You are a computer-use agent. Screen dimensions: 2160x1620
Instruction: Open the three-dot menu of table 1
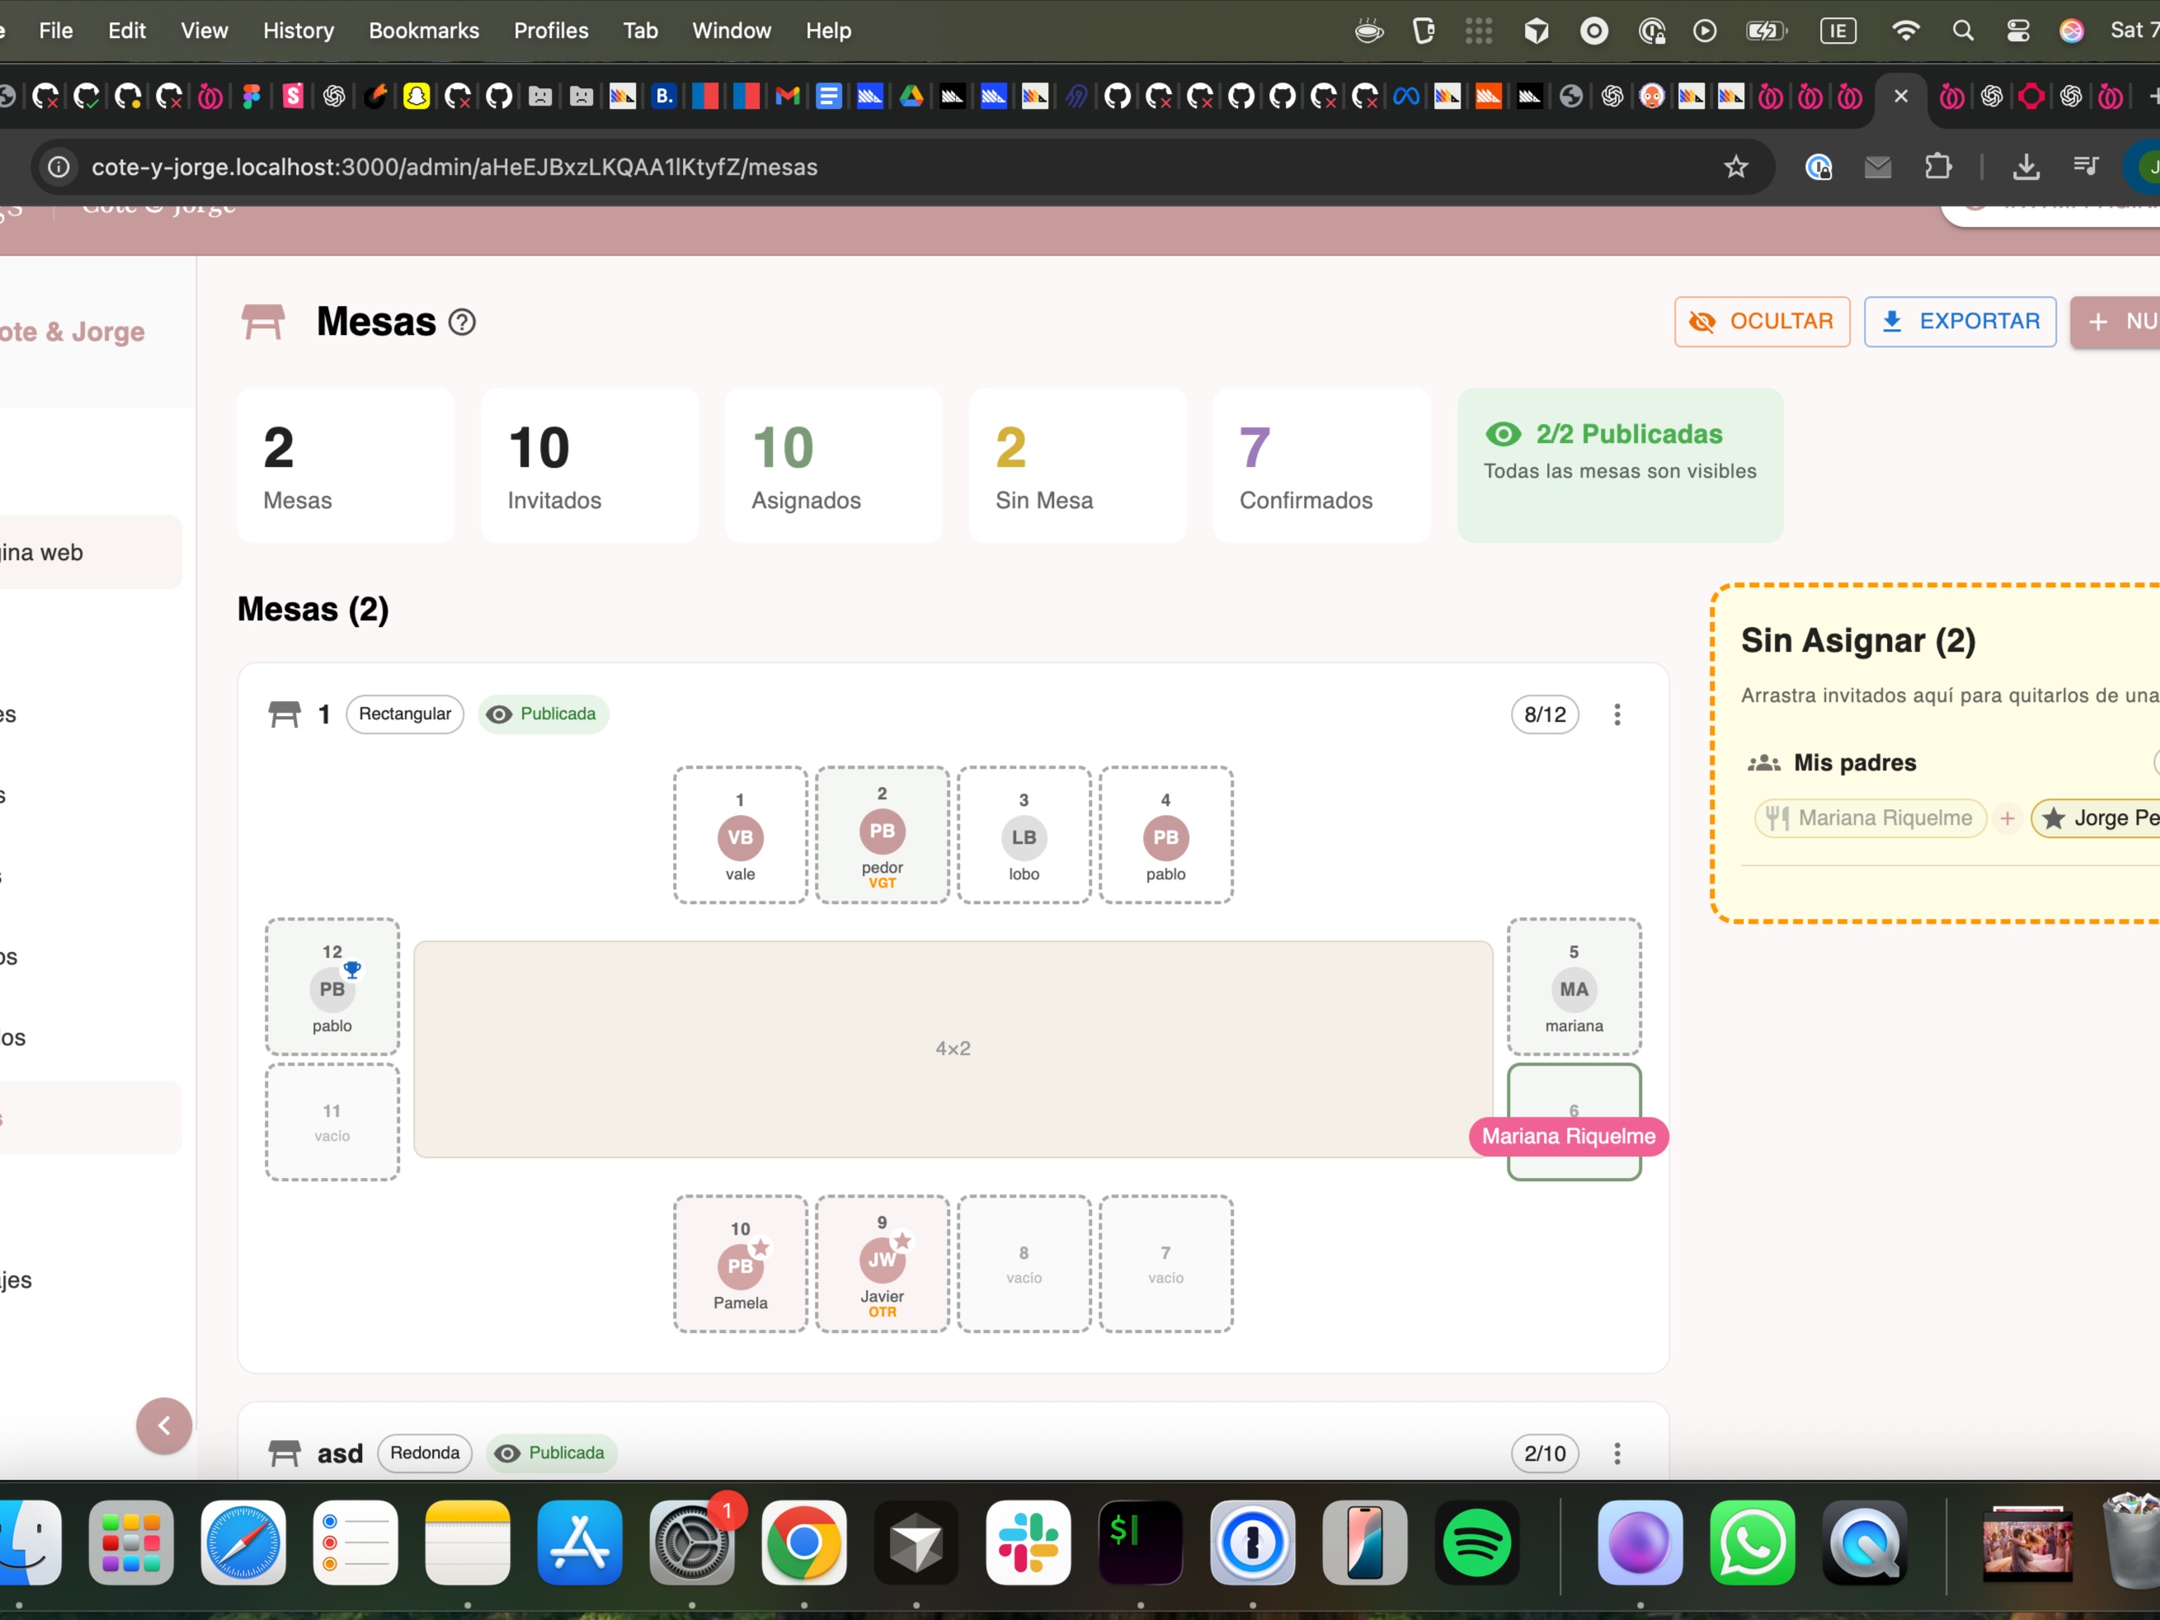tap(1617, 715)
